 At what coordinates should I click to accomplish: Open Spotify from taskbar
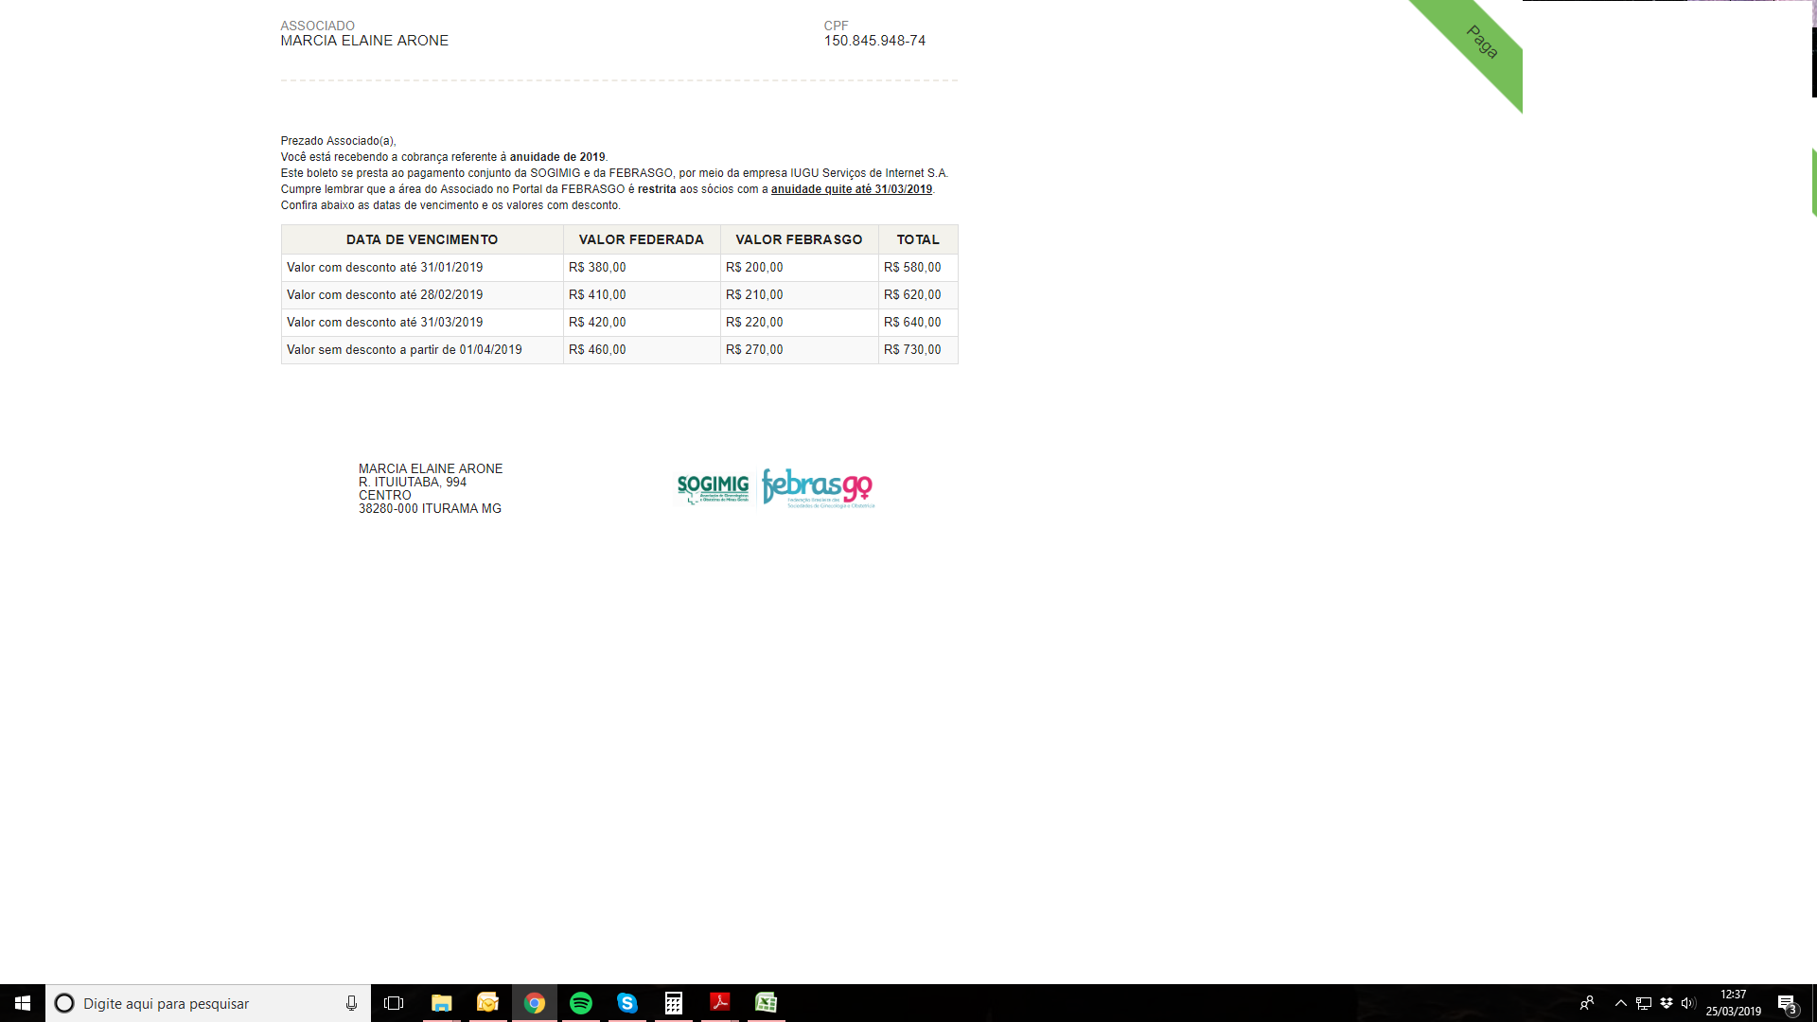click(581, 1003)
